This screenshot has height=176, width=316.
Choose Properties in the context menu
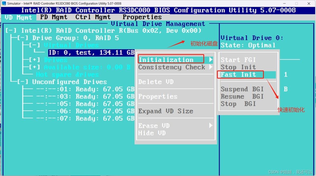click(158, 97)
